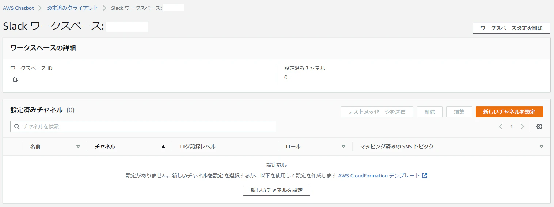Screen dimensions: 554x207
Task: Navigate to 設定済みクライアント breadcrumb
Action: point(72,8)
